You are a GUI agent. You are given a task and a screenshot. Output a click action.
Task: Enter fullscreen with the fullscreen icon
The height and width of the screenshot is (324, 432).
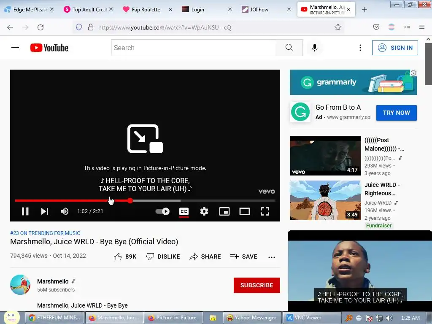pos(265,211)
